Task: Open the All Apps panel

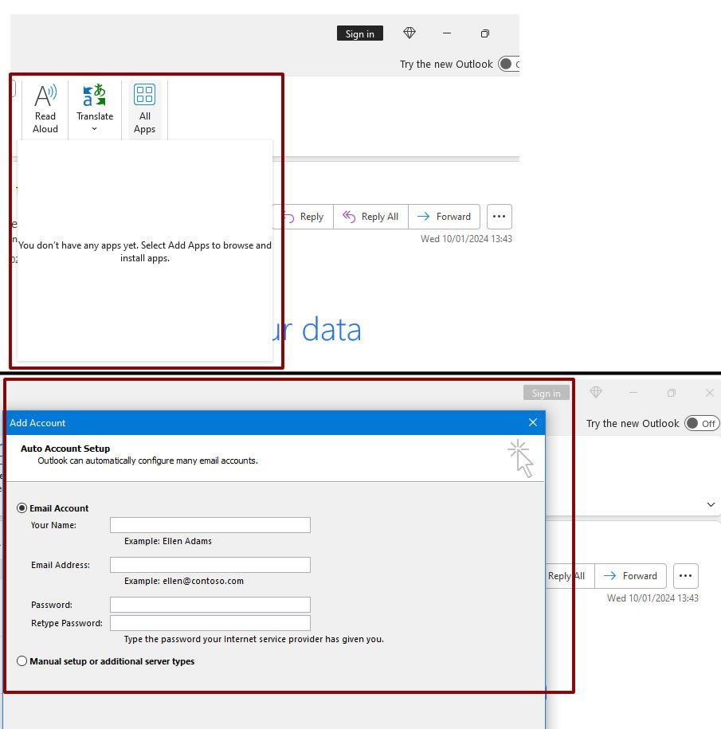Action: coord(144,108)
